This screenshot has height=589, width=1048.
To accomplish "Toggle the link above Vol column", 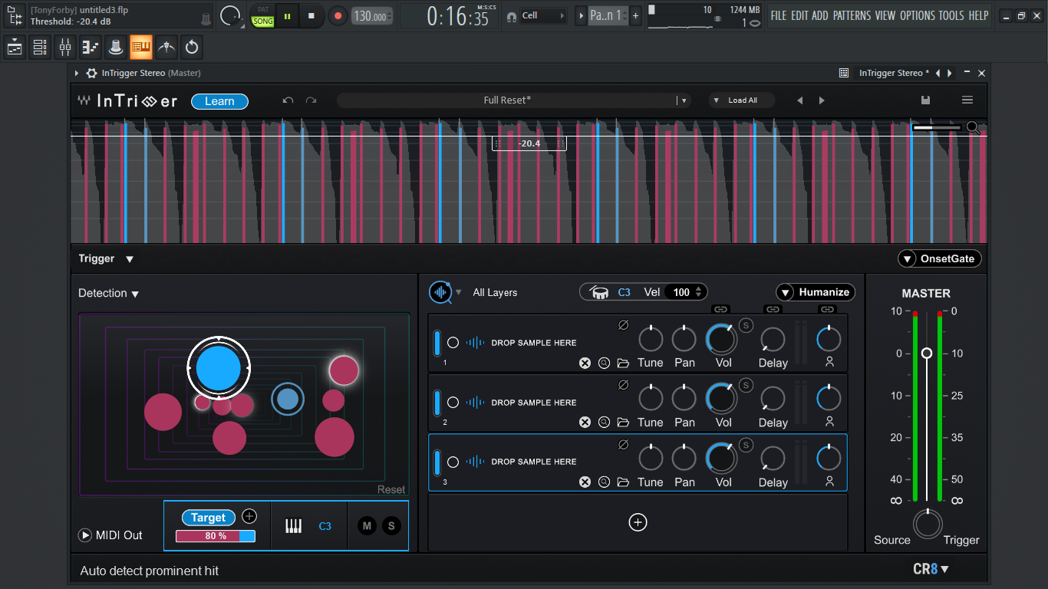I will pyautogui.click(x=720, y=309).
